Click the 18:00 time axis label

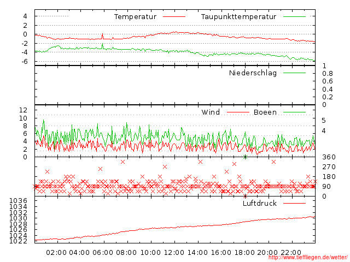point(244,253)
